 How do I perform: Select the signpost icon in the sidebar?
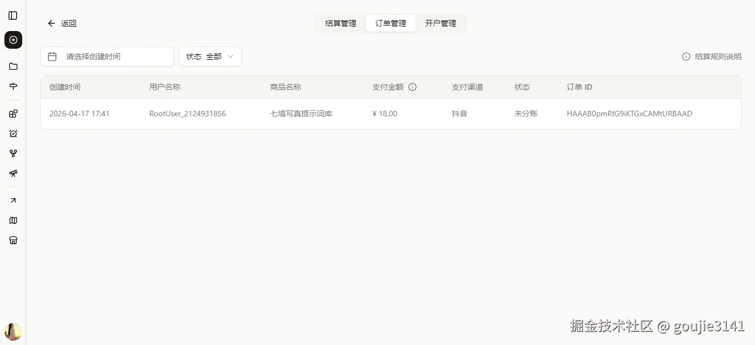point(13,86)
